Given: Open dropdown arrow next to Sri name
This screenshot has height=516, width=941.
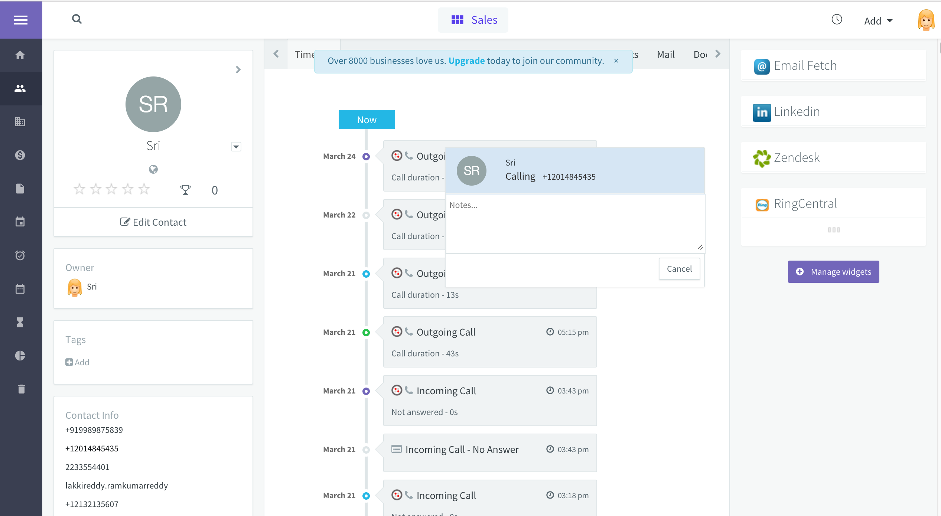Looking at the screenshot, I should click(x=236, y=147).
